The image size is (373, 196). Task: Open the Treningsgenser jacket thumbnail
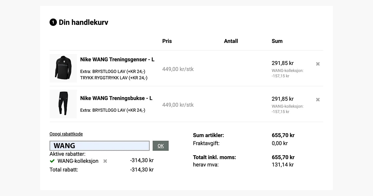click(x=63, y=68)
